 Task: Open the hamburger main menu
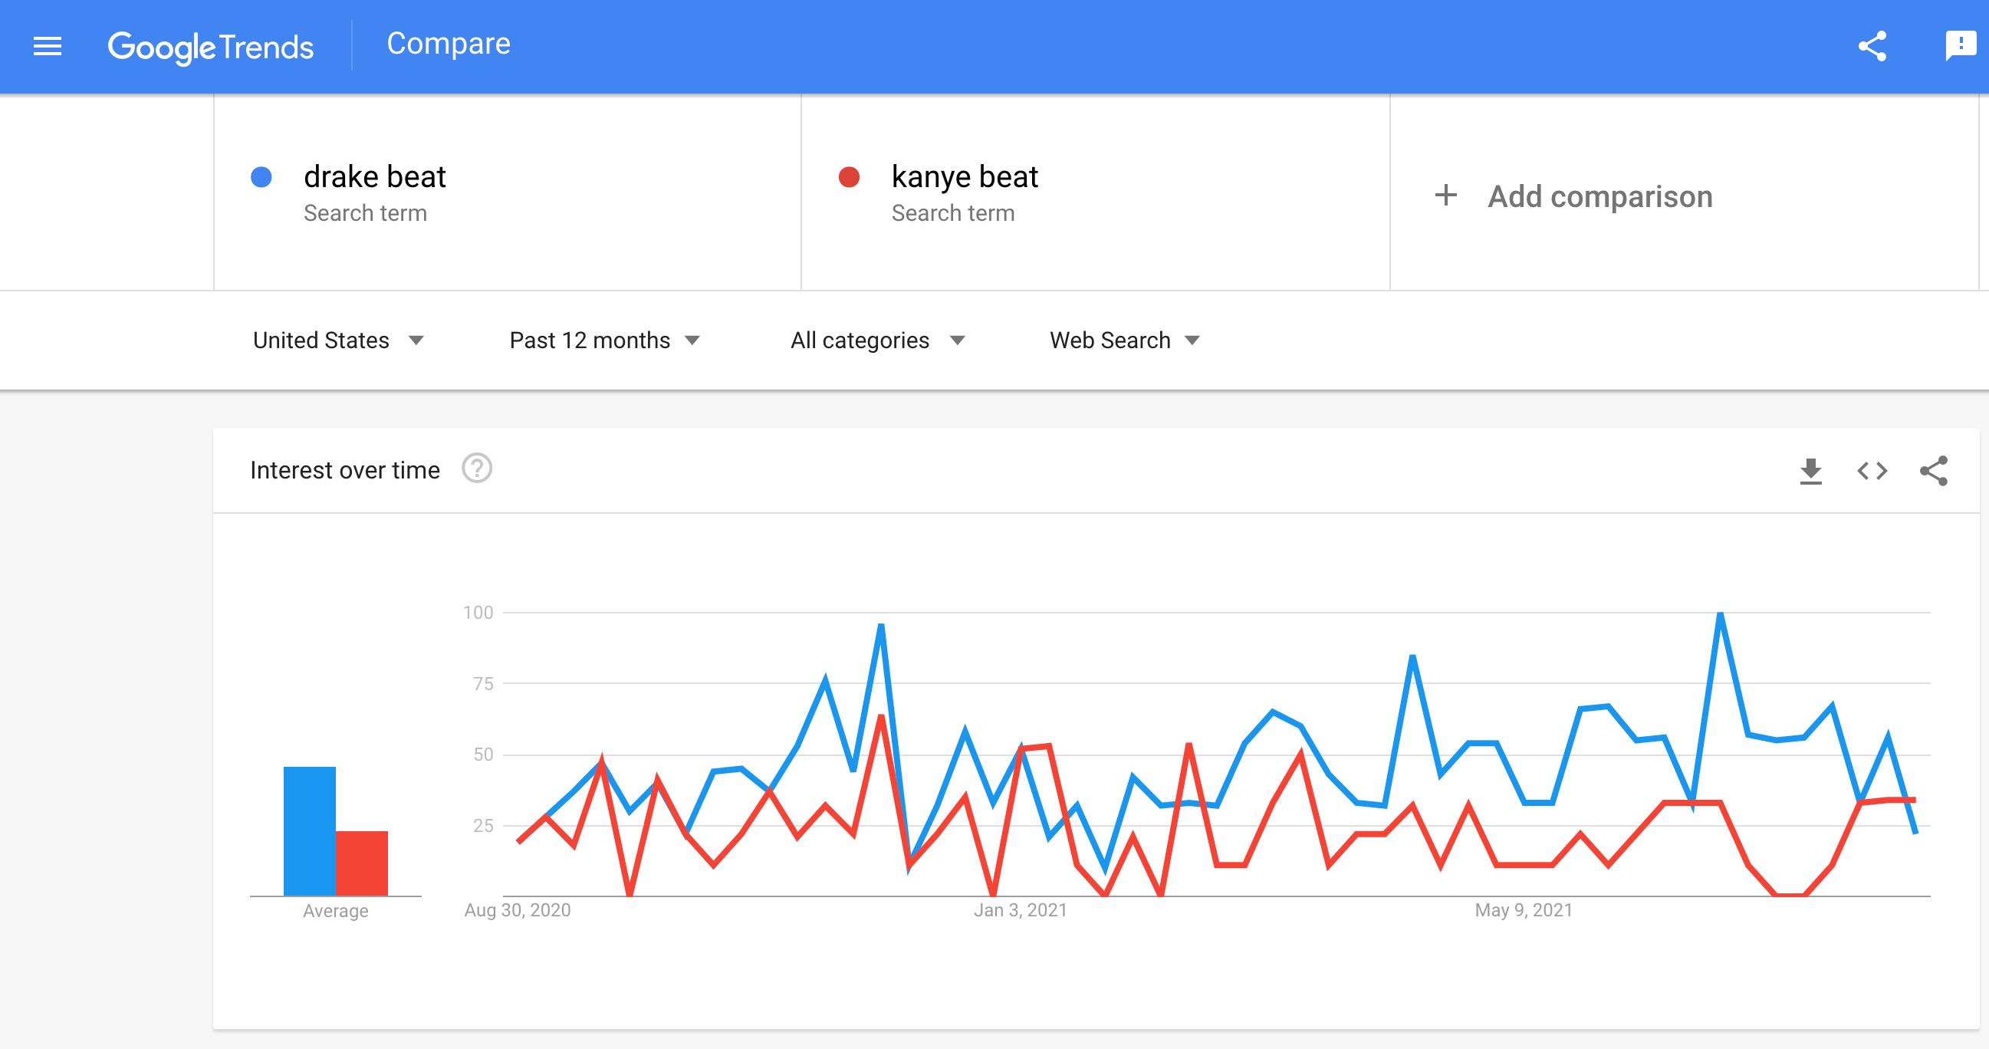47,47
